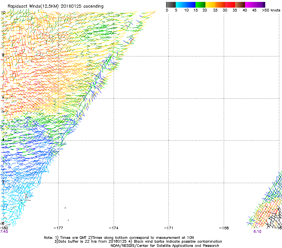The height and width of the screenshot is (248, 282).
Task: Click the -180 longitude axis label
Action: pos(4,228)
